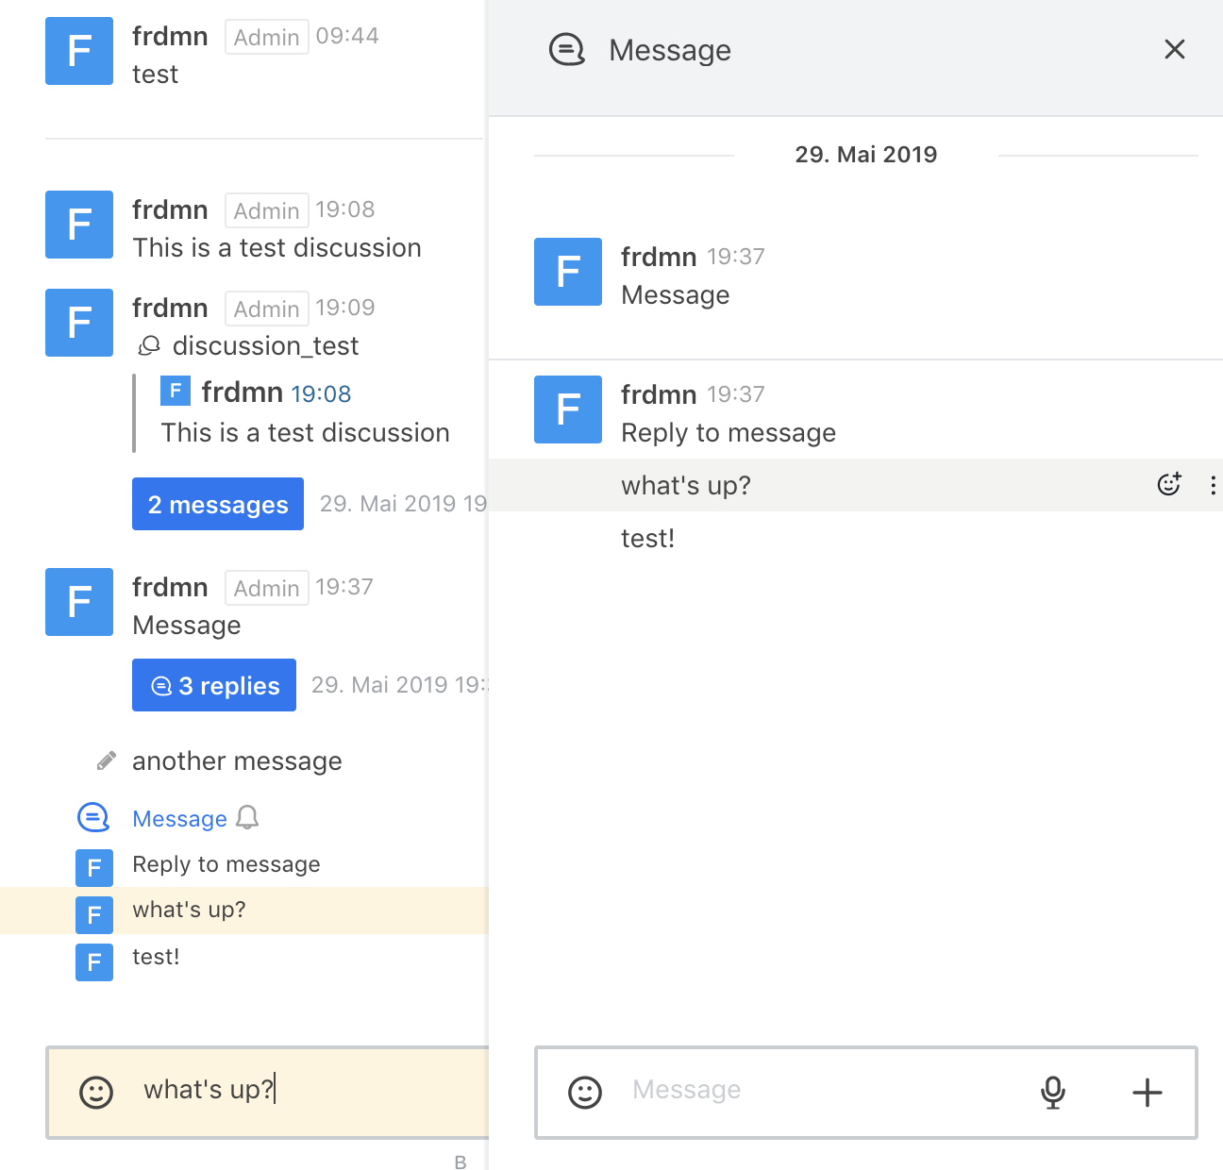Open the plus attachment menu in thread panel
This screenshot has width=1223, height=1170.
(x=1146, y=1093)
